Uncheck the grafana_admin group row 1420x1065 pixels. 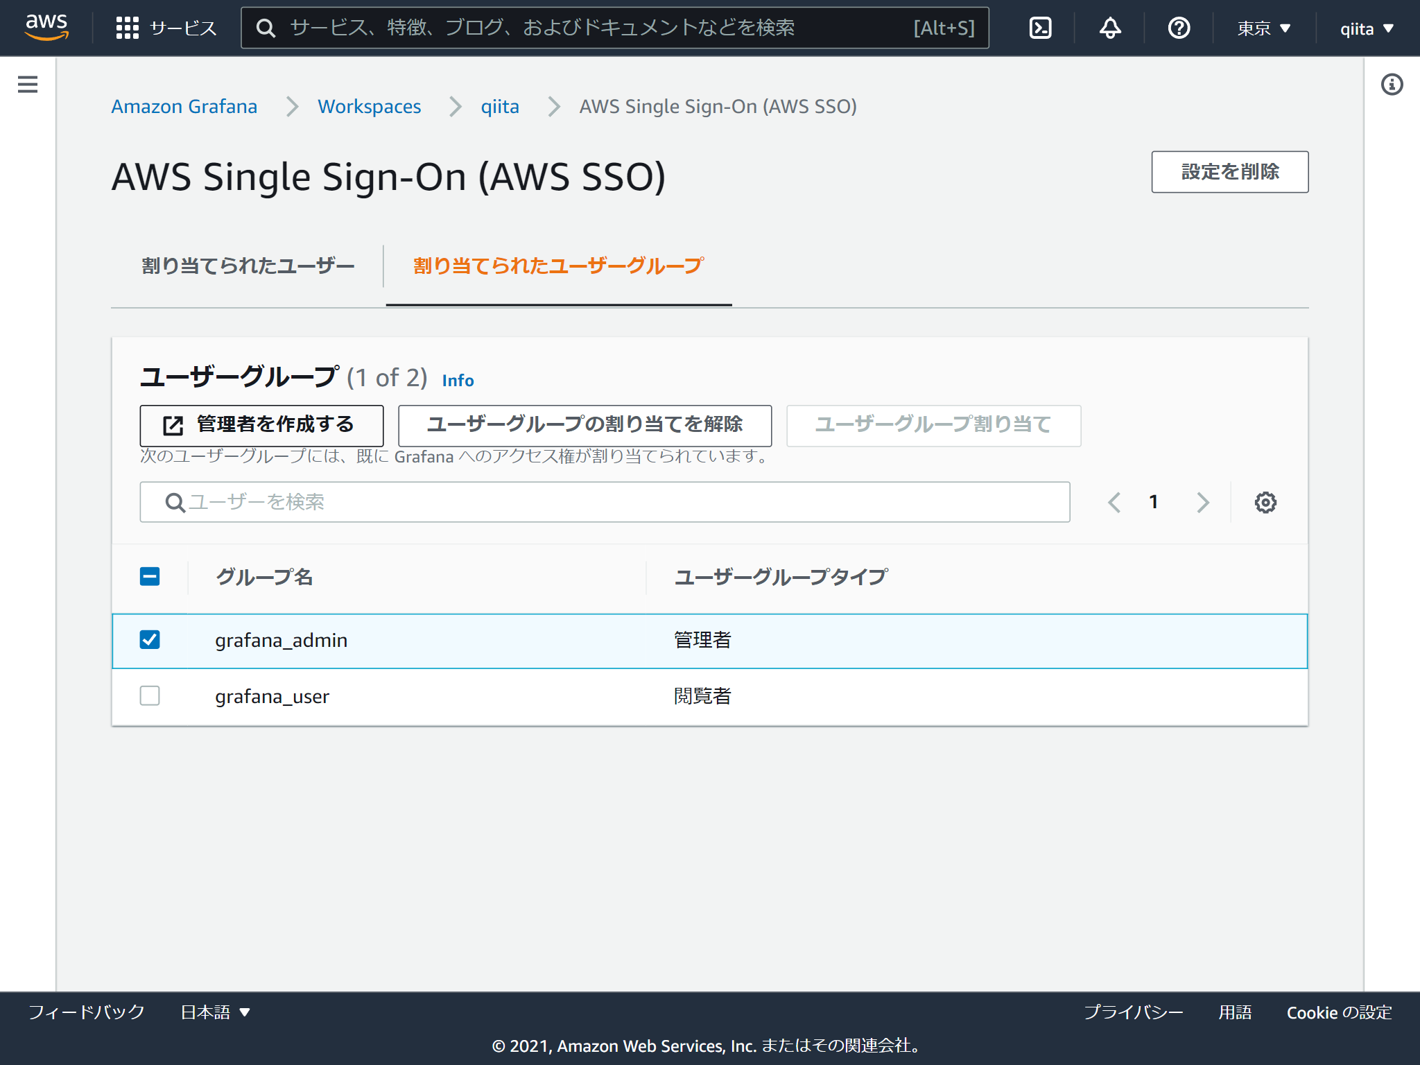[150, 640]
